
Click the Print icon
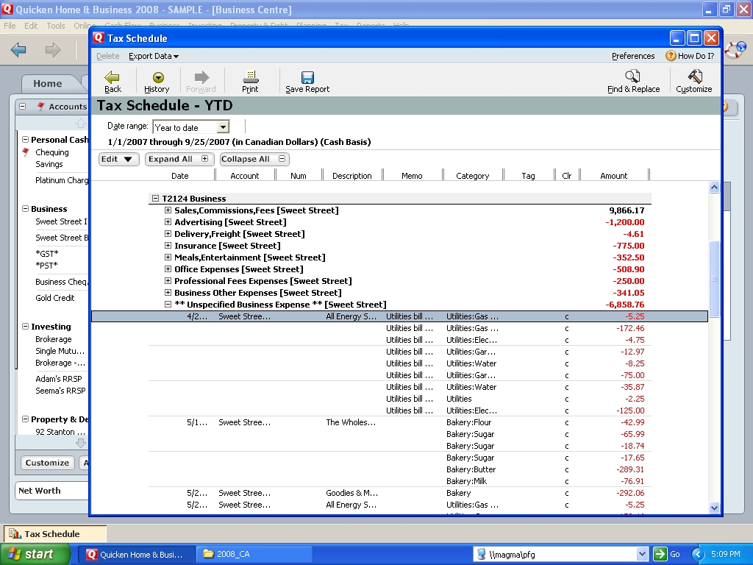[x=250, y=77]
